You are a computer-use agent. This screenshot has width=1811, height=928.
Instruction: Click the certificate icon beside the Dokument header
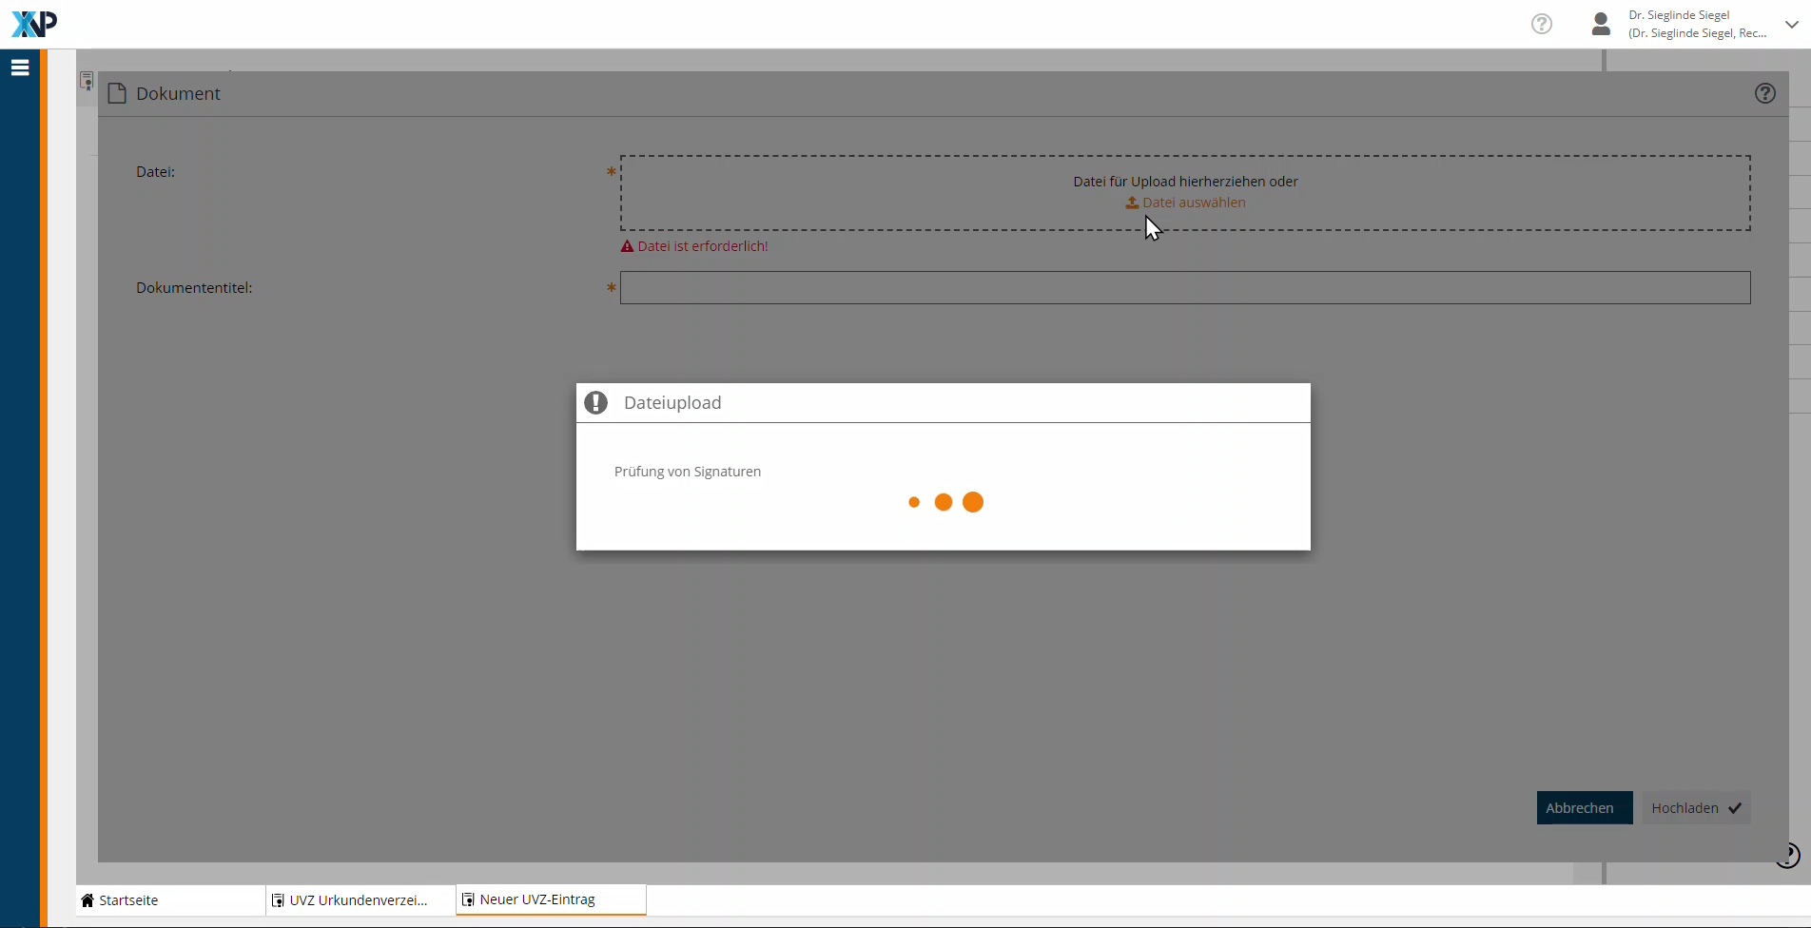coord(87,82)
